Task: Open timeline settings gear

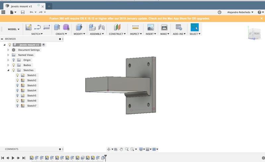Action: tap(263, 158)
